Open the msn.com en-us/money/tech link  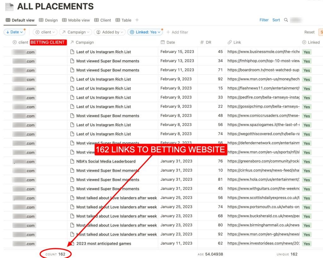pos(263,79)
